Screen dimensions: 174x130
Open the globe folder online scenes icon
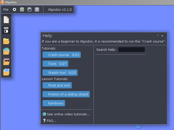tap(6, 51)
